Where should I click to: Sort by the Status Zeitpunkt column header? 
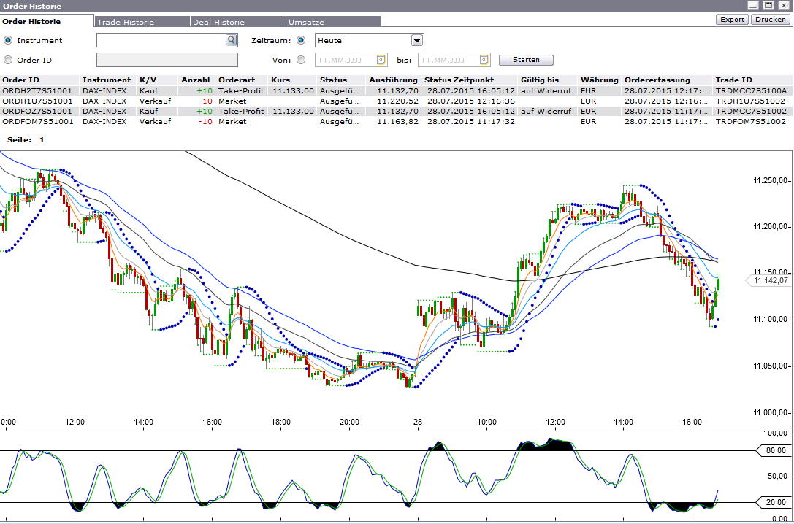tap(459, 80)
